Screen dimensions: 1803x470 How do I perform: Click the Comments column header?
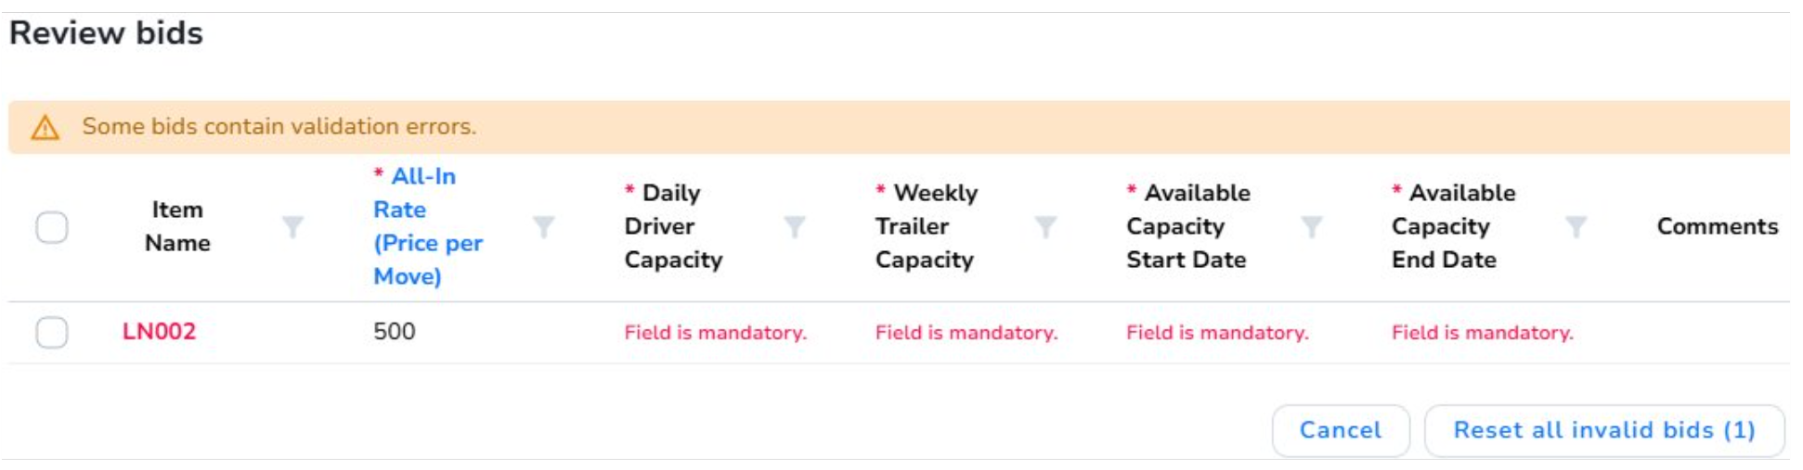pyautogui.click(x=1717, y=226)
